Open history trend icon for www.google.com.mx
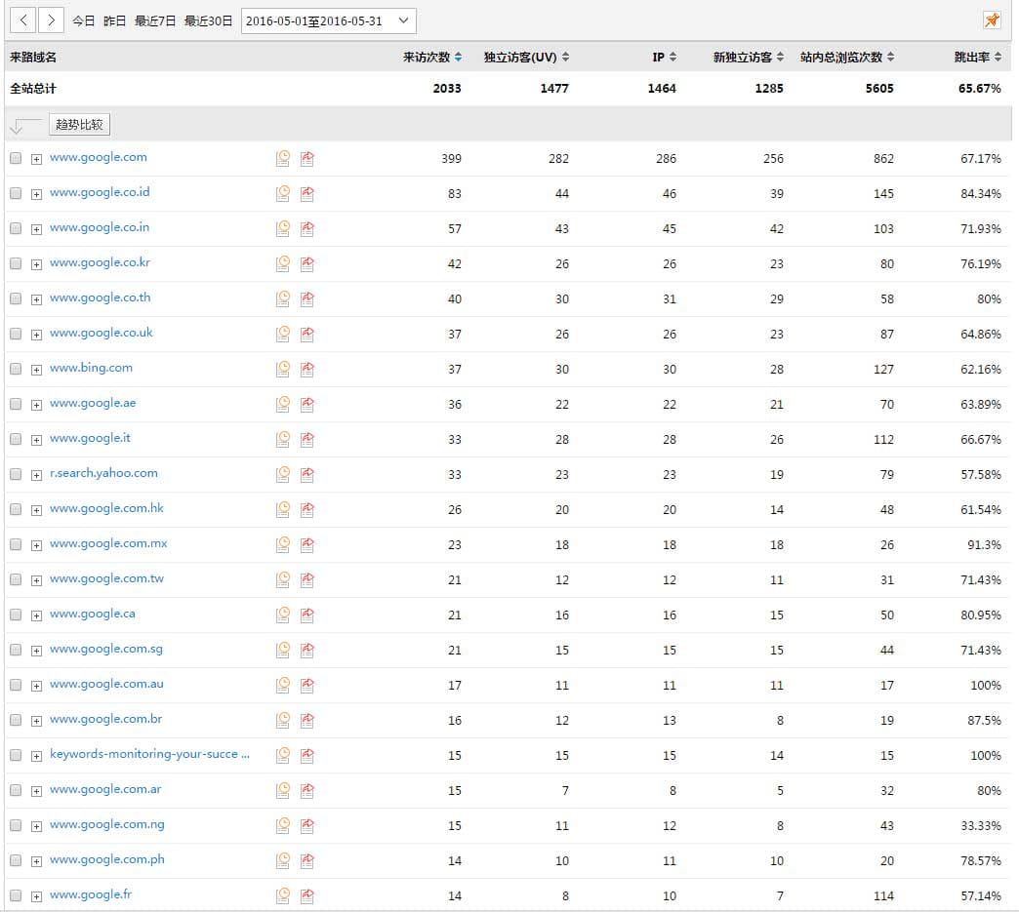This screenshot has width=1019, height=912. (283, 544)
